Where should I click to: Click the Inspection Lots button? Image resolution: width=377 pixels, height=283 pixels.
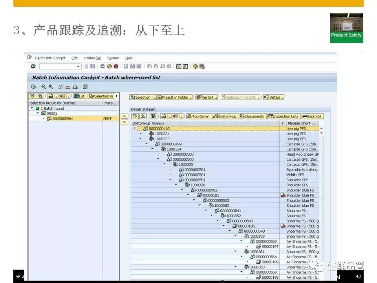(x=283, y=116)
